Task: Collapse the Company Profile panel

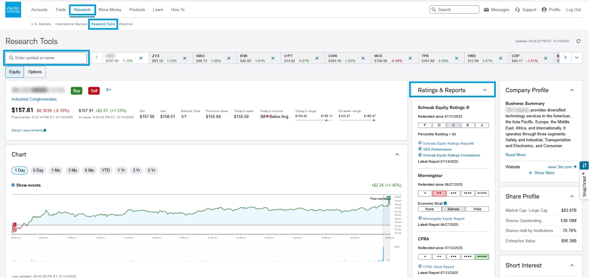Action: 572,90
